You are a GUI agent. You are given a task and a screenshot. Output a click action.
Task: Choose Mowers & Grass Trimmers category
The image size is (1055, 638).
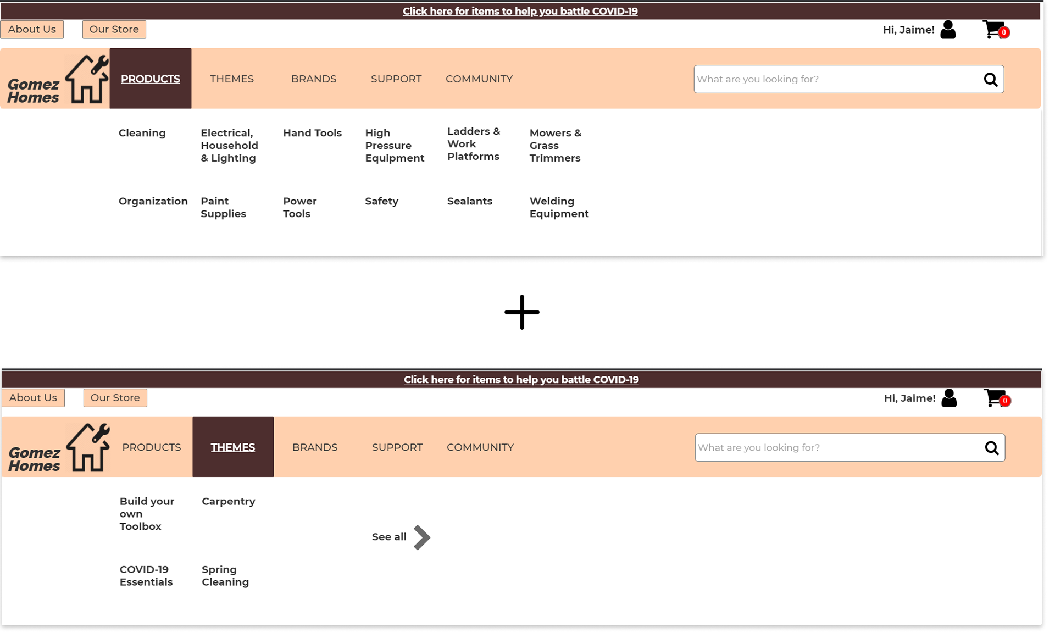coord(555,146)
